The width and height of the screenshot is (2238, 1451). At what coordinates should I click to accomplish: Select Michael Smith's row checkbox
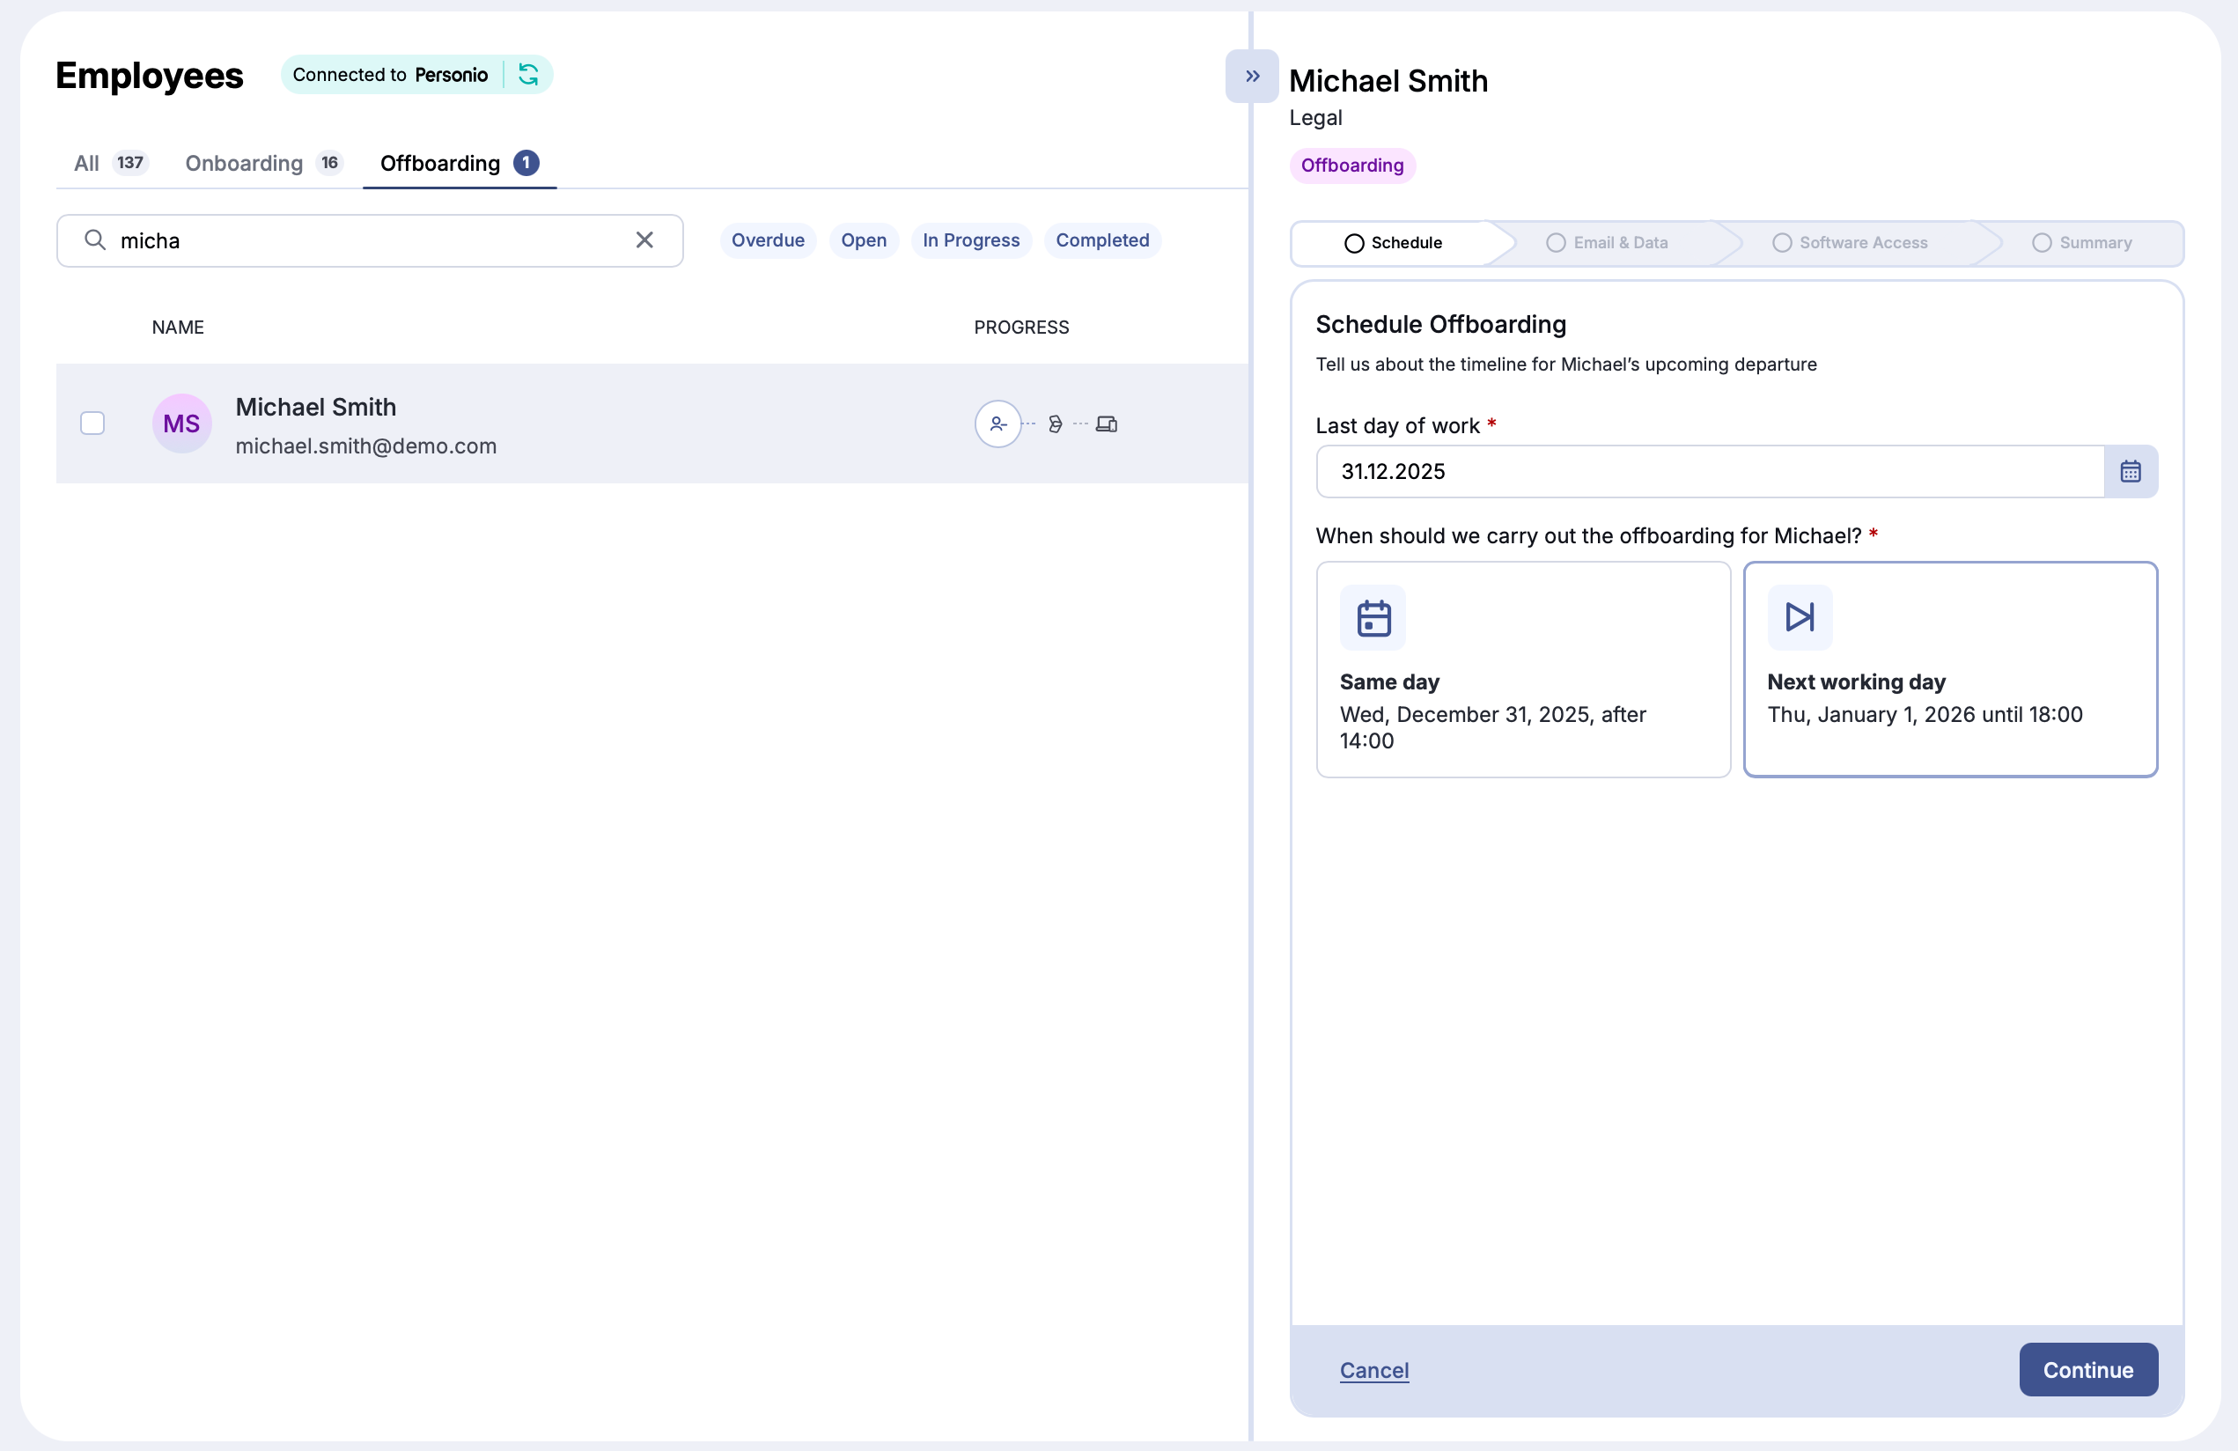tap(92, 424)
